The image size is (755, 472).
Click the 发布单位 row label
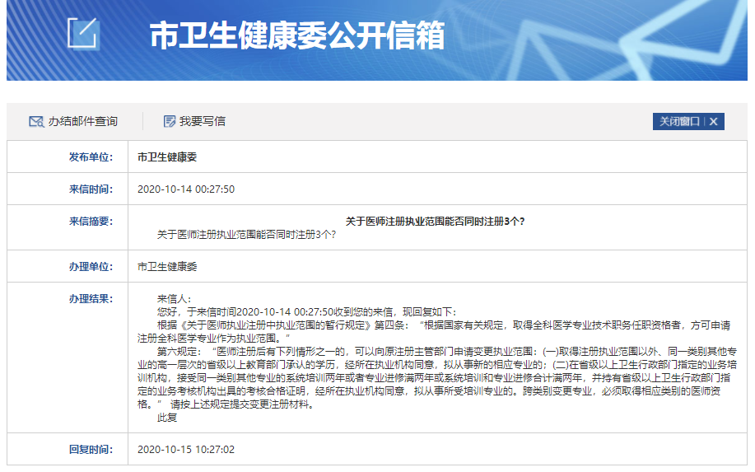click(x=91, y=157)
